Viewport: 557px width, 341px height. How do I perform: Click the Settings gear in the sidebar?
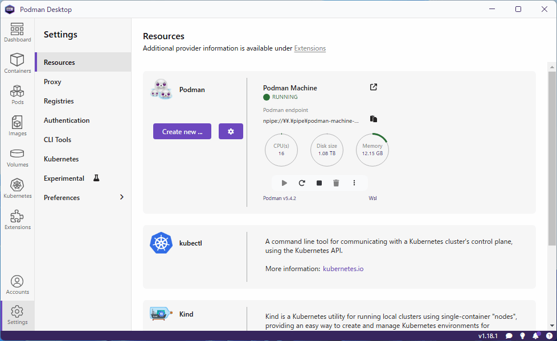pos(18,315)
